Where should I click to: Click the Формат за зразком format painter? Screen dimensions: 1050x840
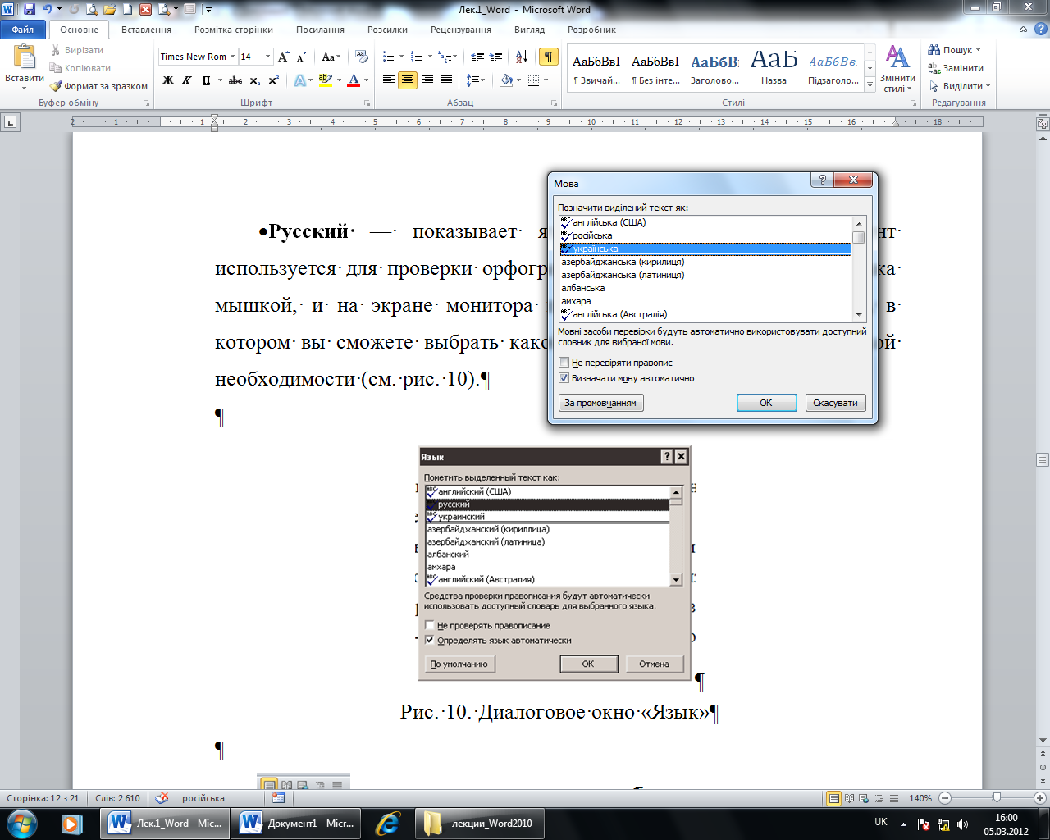click(x=98, y=86)
